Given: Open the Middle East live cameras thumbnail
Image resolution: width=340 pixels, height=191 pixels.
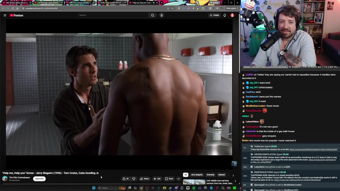Looking at the screenshot, I should tap(194, 182).
